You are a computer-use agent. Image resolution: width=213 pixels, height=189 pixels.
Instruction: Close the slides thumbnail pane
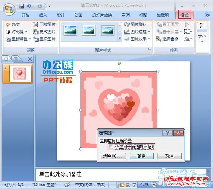tap(30, 59)
